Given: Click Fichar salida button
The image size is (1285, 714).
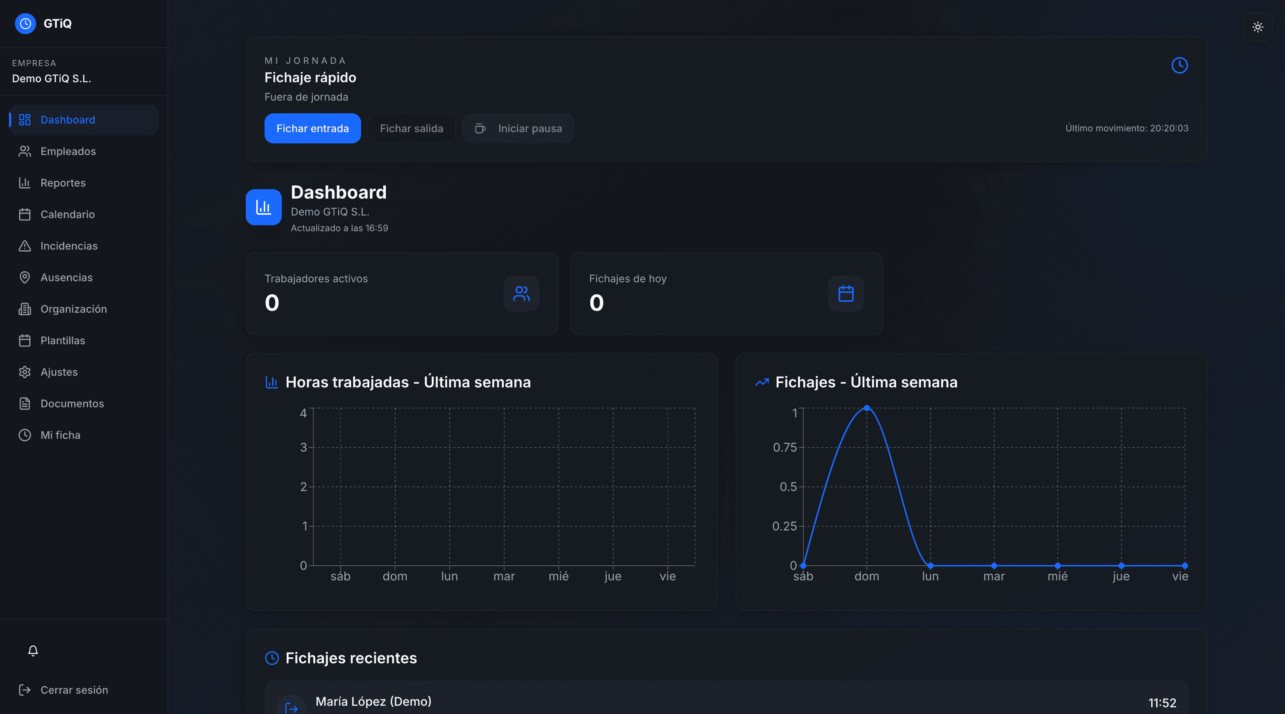Looking at the screenshot, I should coord(411,128).
